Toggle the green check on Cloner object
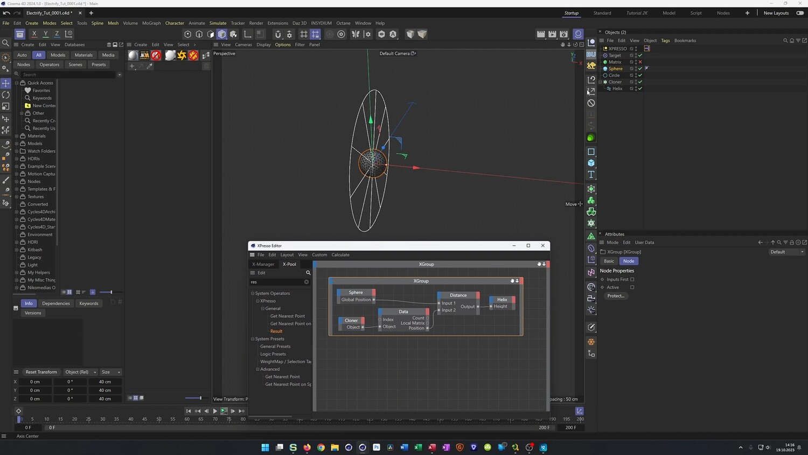The width and height of the screenshot is (808, 455). (x=640, y=82)
